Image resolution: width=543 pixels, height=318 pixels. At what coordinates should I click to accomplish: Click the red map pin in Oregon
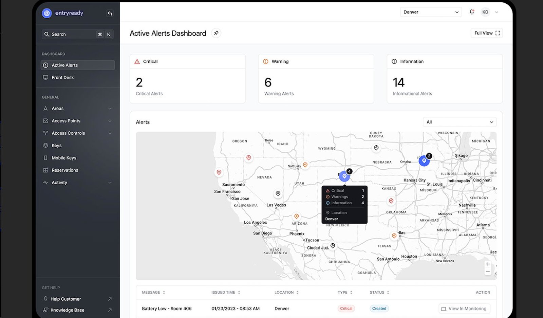pos(248,158)
